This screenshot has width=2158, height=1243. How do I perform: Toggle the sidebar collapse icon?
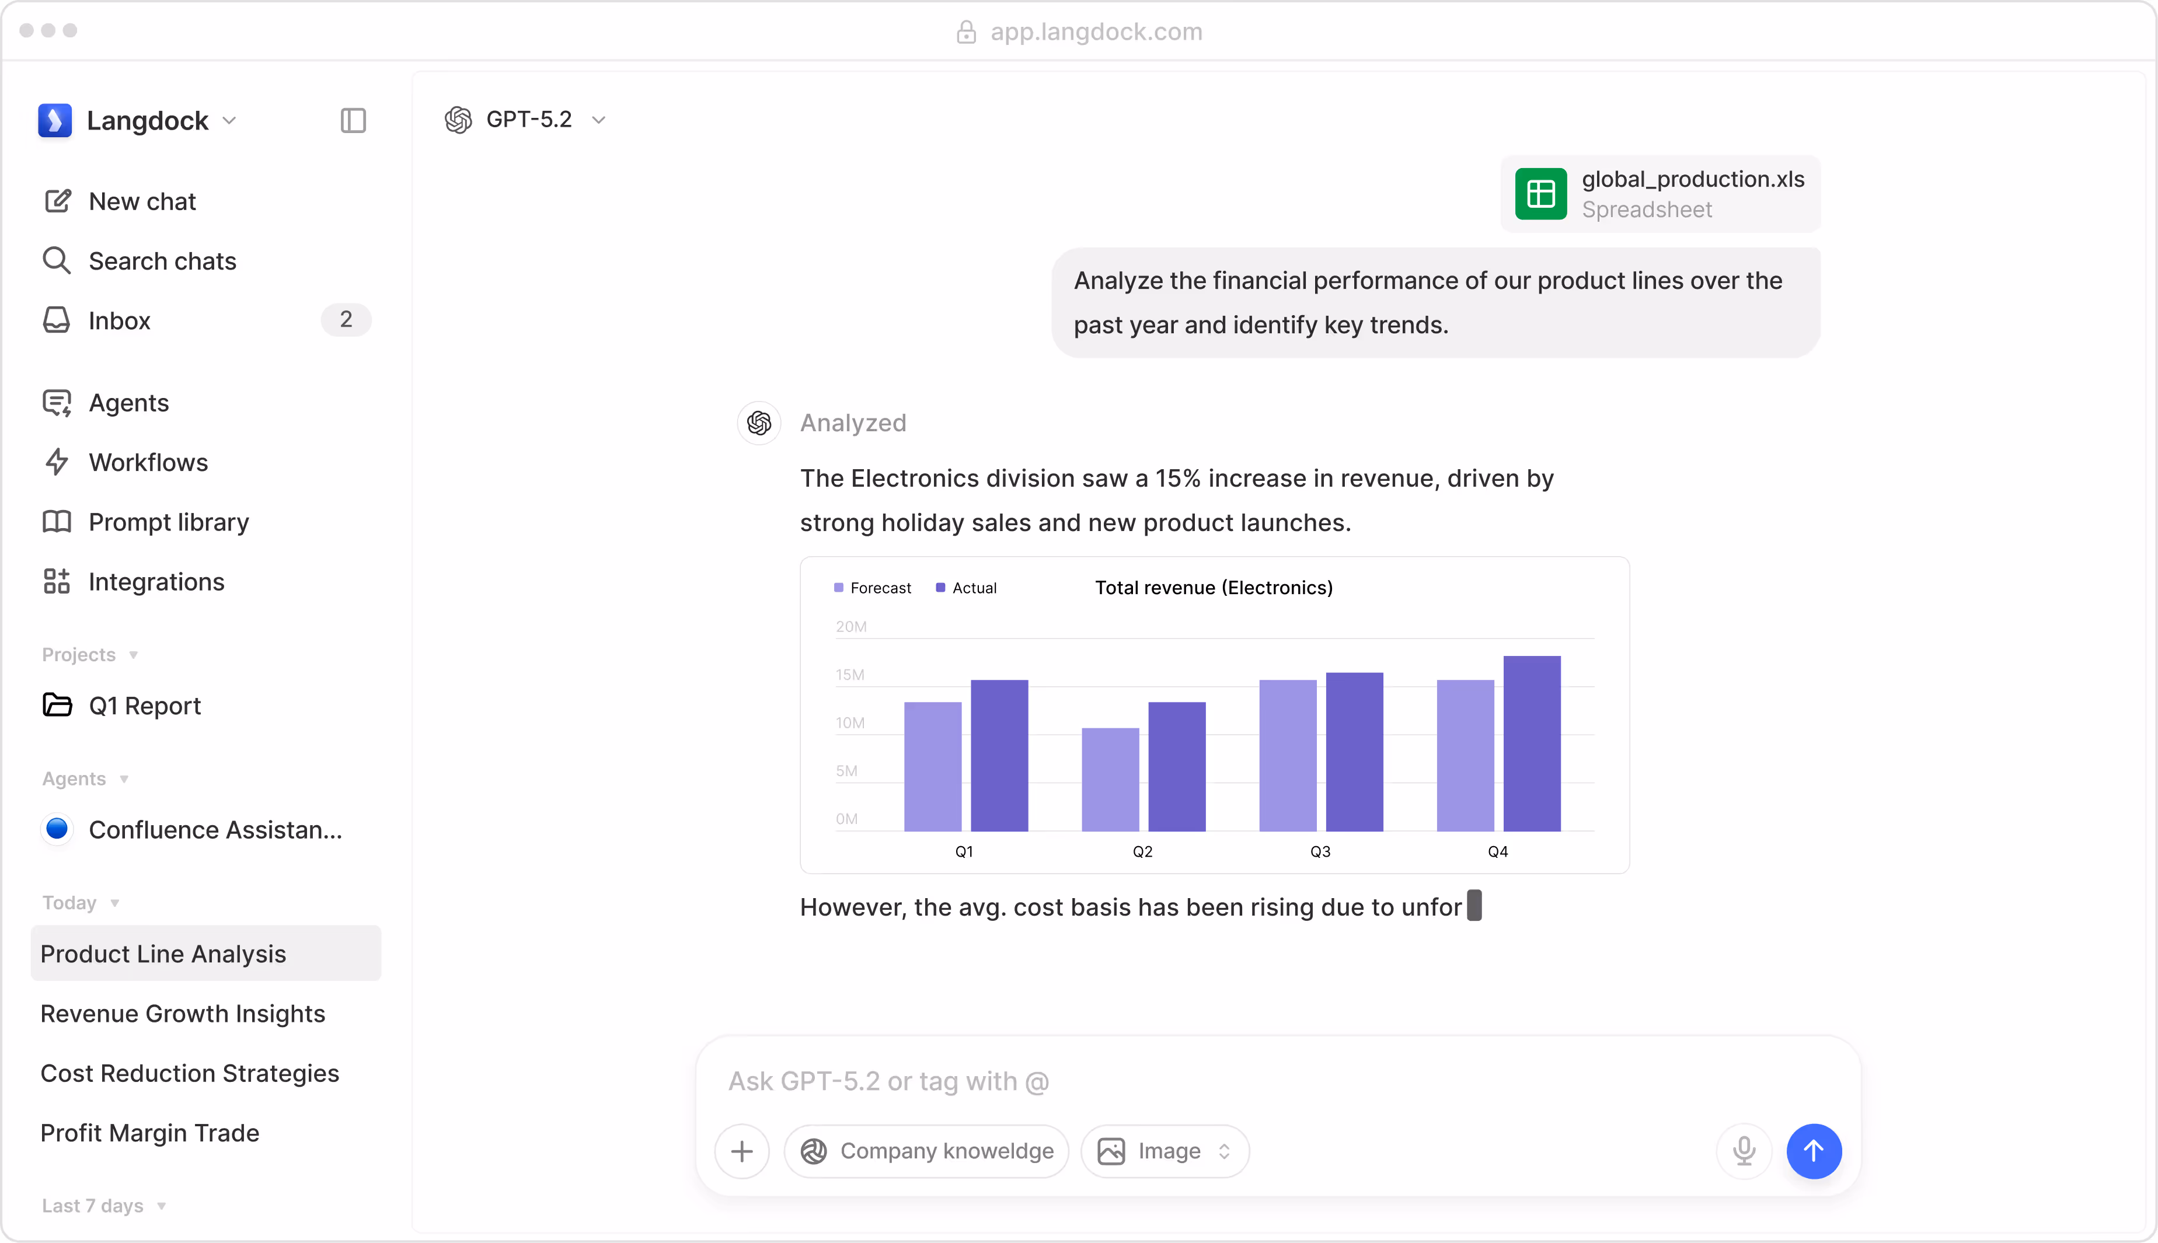click(x=353, y=120)
